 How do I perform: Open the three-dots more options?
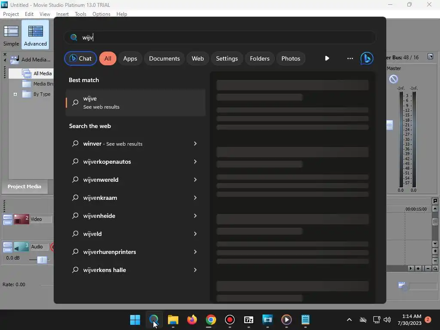coord(350,58)
